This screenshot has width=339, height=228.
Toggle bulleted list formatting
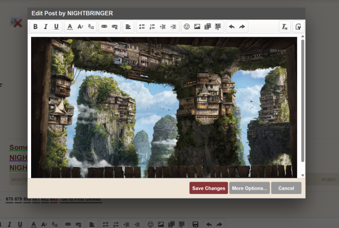point(142,27)
